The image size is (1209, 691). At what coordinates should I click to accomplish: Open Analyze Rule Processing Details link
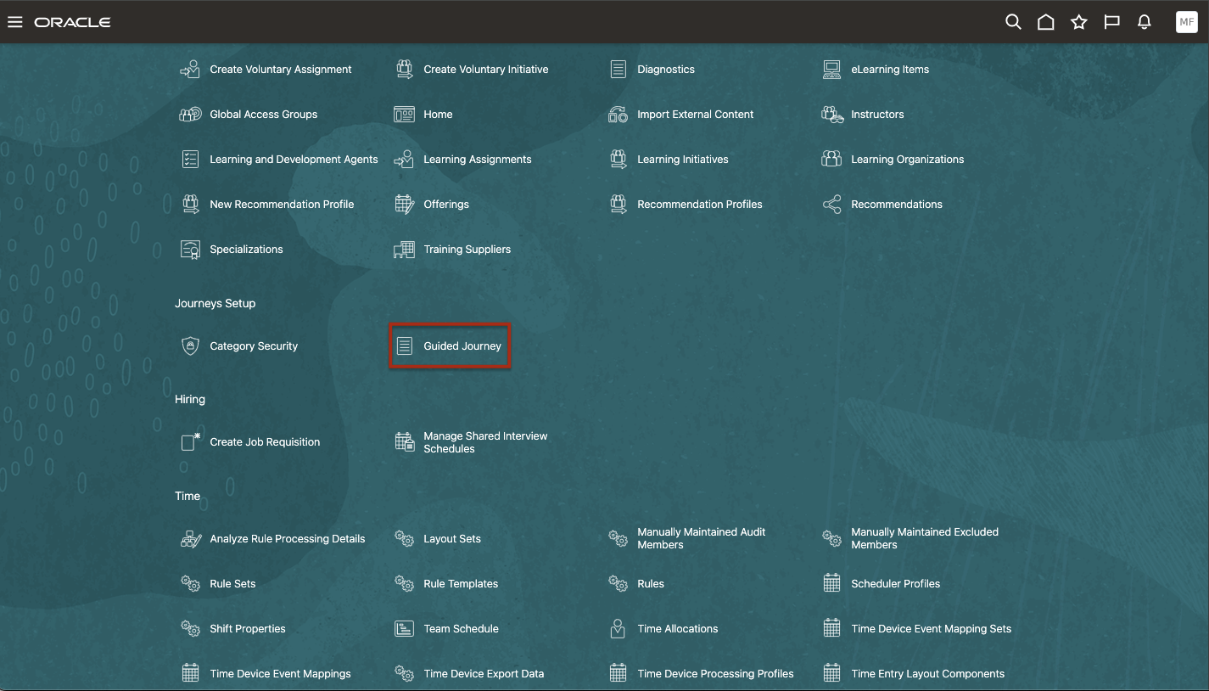coord(288,539)
